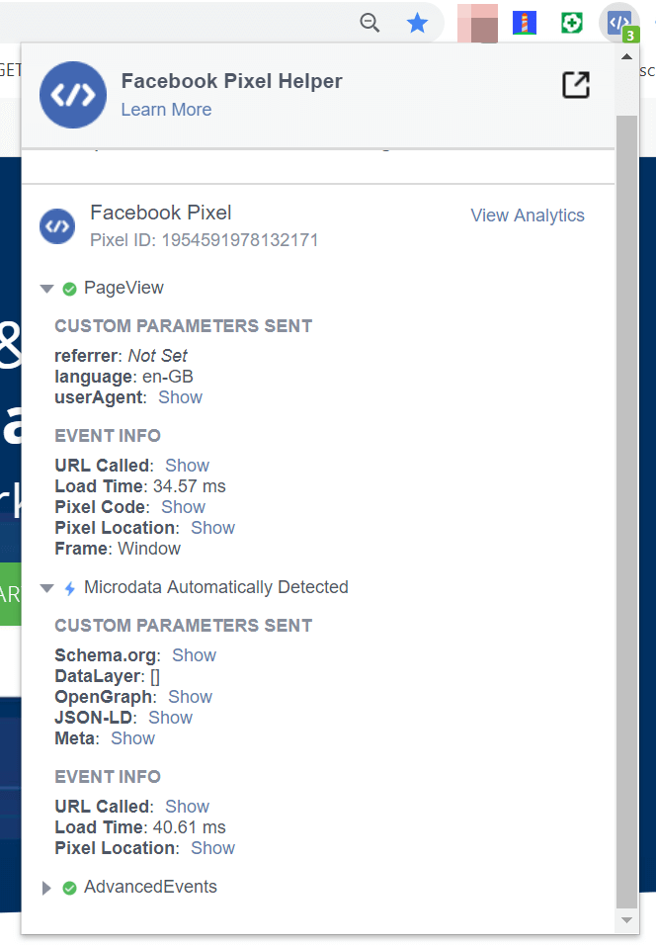Open pixel details via the external link icon
This screenshot has width=656, height=948.
[x=575, y=85]
